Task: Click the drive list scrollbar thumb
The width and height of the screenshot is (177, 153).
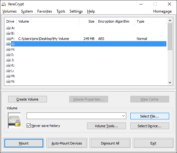Action: point(170,36)
